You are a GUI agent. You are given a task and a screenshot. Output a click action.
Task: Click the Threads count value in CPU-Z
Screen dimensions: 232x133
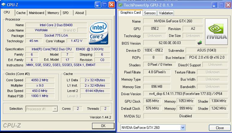pyautogui.click(x=105, y=109)
